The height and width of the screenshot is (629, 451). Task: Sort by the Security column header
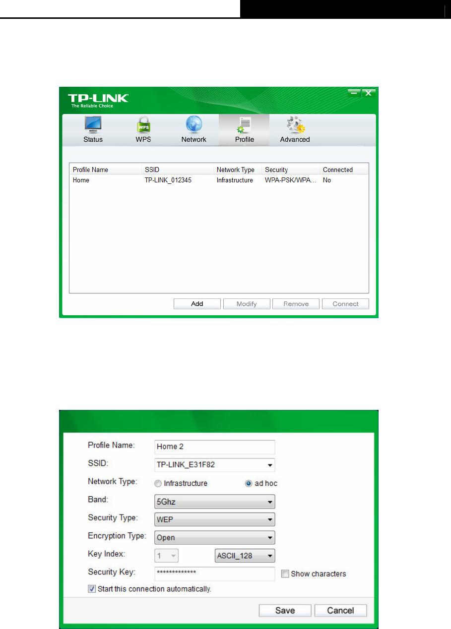click(291, 170)
